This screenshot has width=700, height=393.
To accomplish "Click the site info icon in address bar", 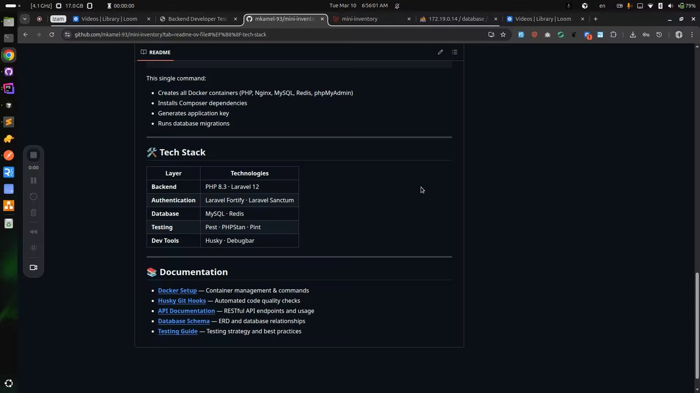I will [x=67, y=34].
